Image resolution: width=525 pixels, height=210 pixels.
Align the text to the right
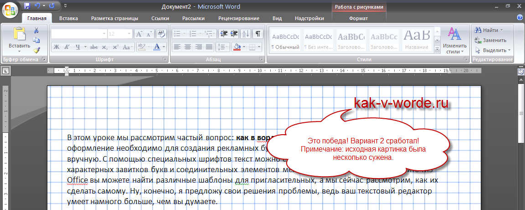point(199,47)
